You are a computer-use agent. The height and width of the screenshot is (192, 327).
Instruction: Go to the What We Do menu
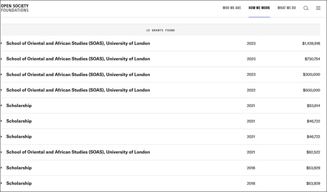[x=286, y=8]
